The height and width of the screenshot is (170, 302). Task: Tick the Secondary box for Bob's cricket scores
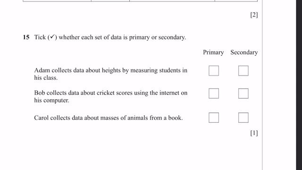[x=243, y=93]
